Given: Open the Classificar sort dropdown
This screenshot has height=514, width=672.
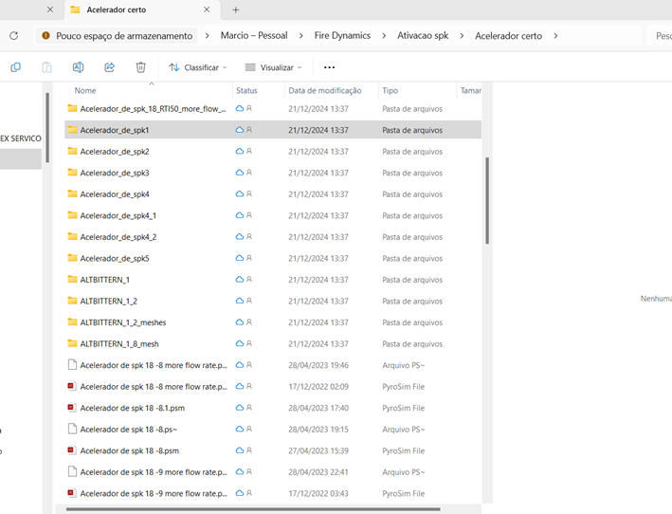Looking at the screenshot, I should (x=197, y=67).
